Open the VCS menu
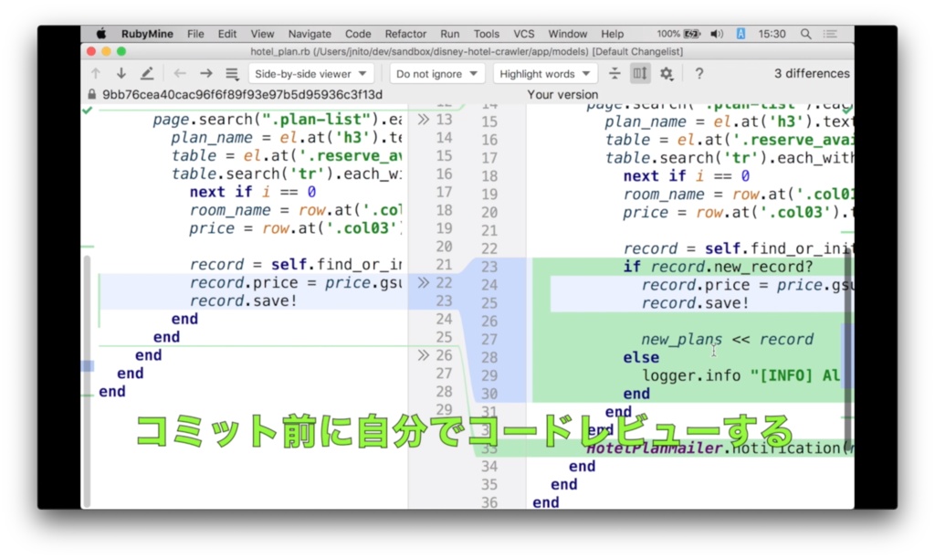935x559 pixels. (524, 33)
